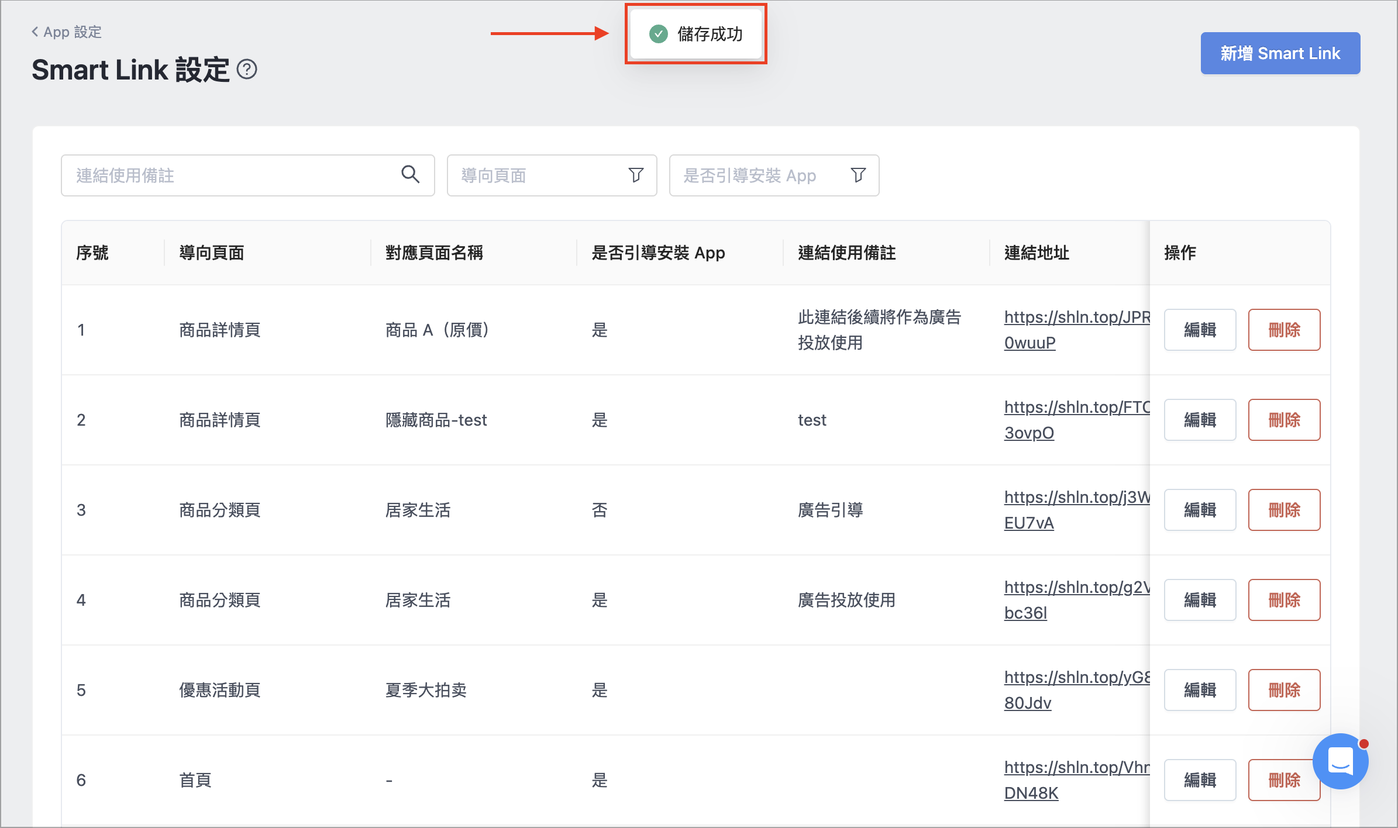The width and height of the screenshot is (1398, 828).
Task: Open the 是否引導安裝 App filter dropdown
Action: pyautogui.click(x=774, y=175)
